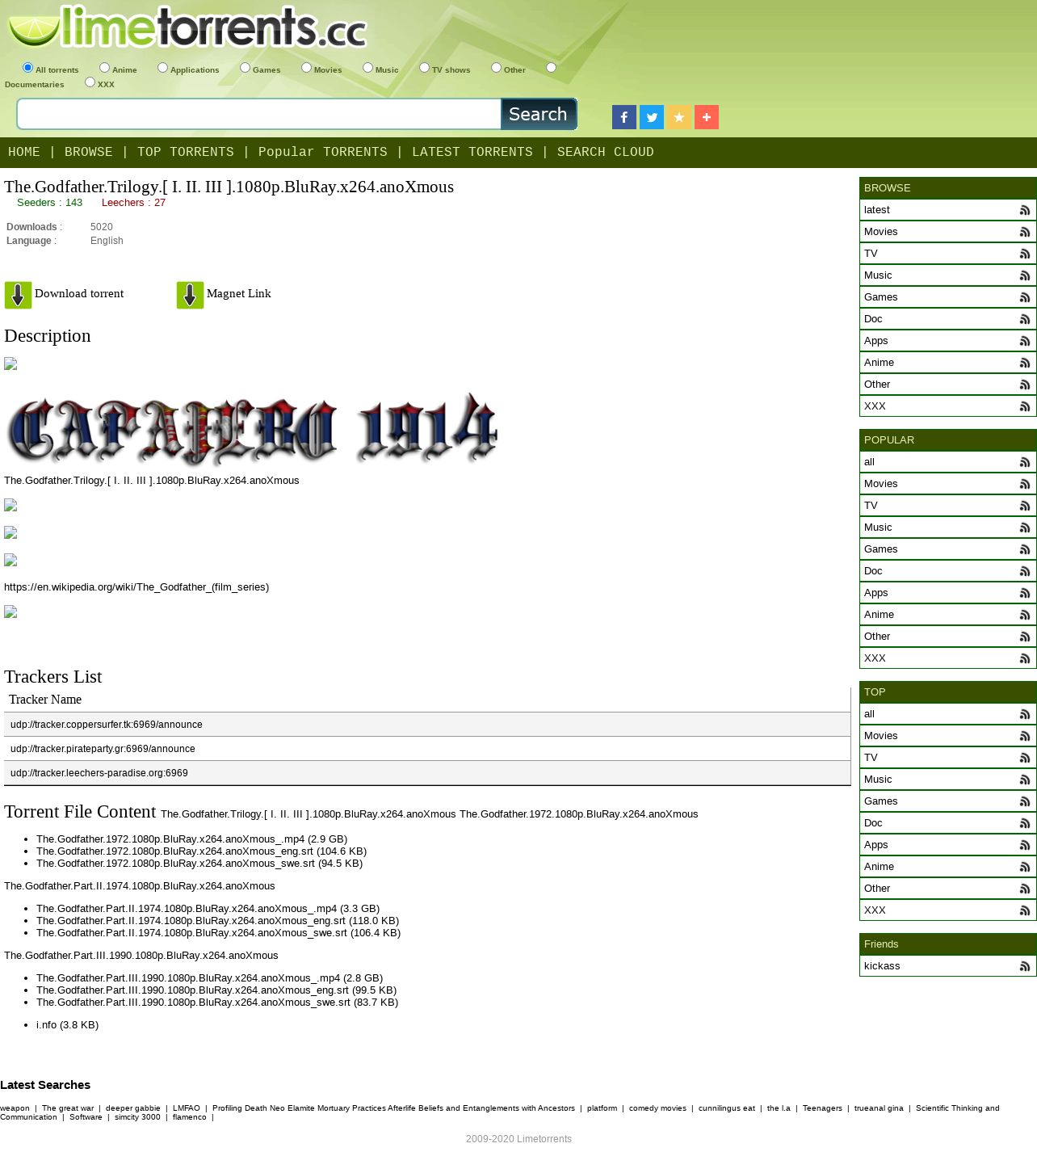This screenshot has width=1037, height=1156.
Task: Select the TV shows radio button
Action: tap(424, 68)
